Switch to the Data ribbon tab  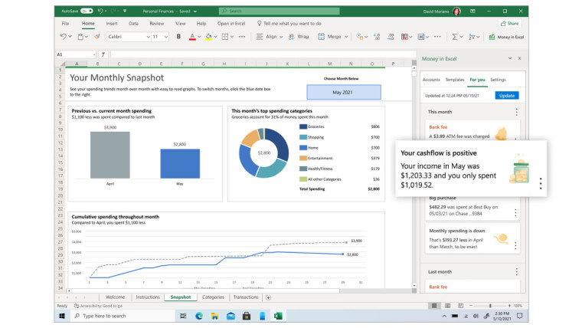pyautogui.click(x=133, y=24)
